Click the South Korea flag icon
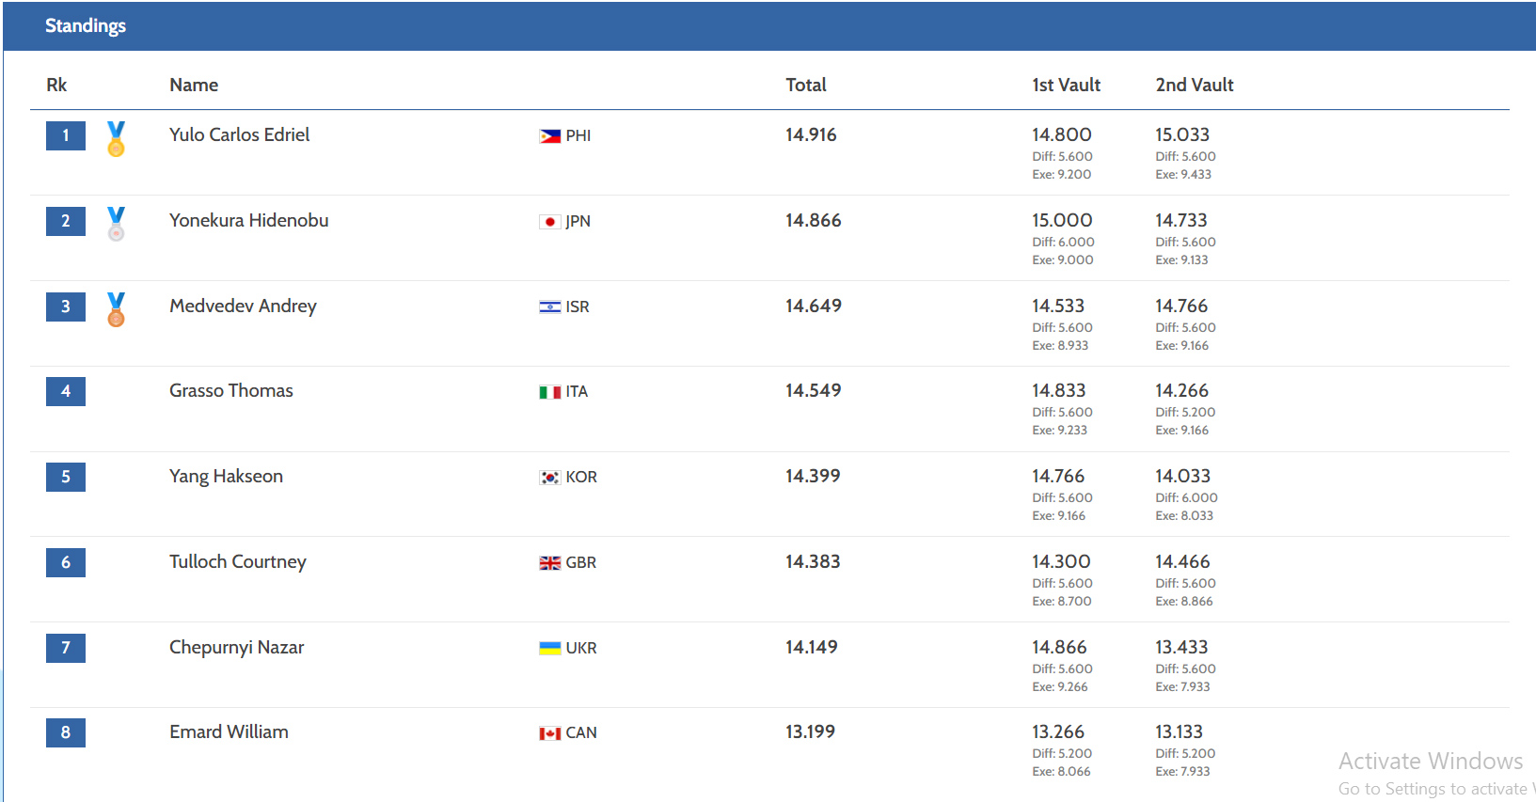 550,478
